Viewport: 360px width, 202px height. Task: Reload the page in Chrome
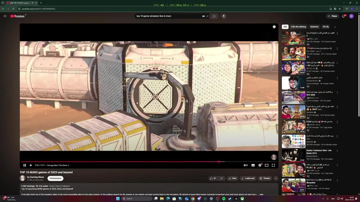pyautogui.click(x=13, y=9)
